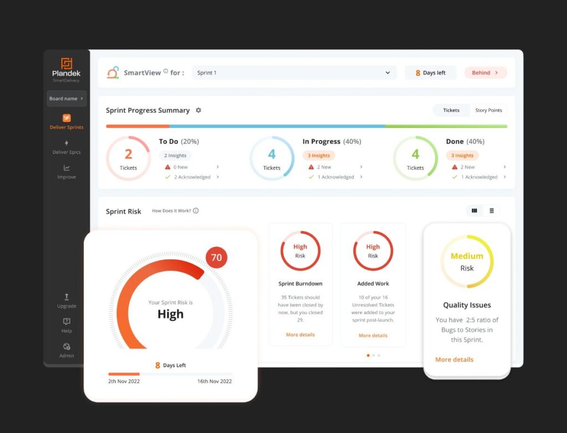Click the second carousel pagination dot
The image size is (567, 433).
pyautogui.click(x=373, y=355)
